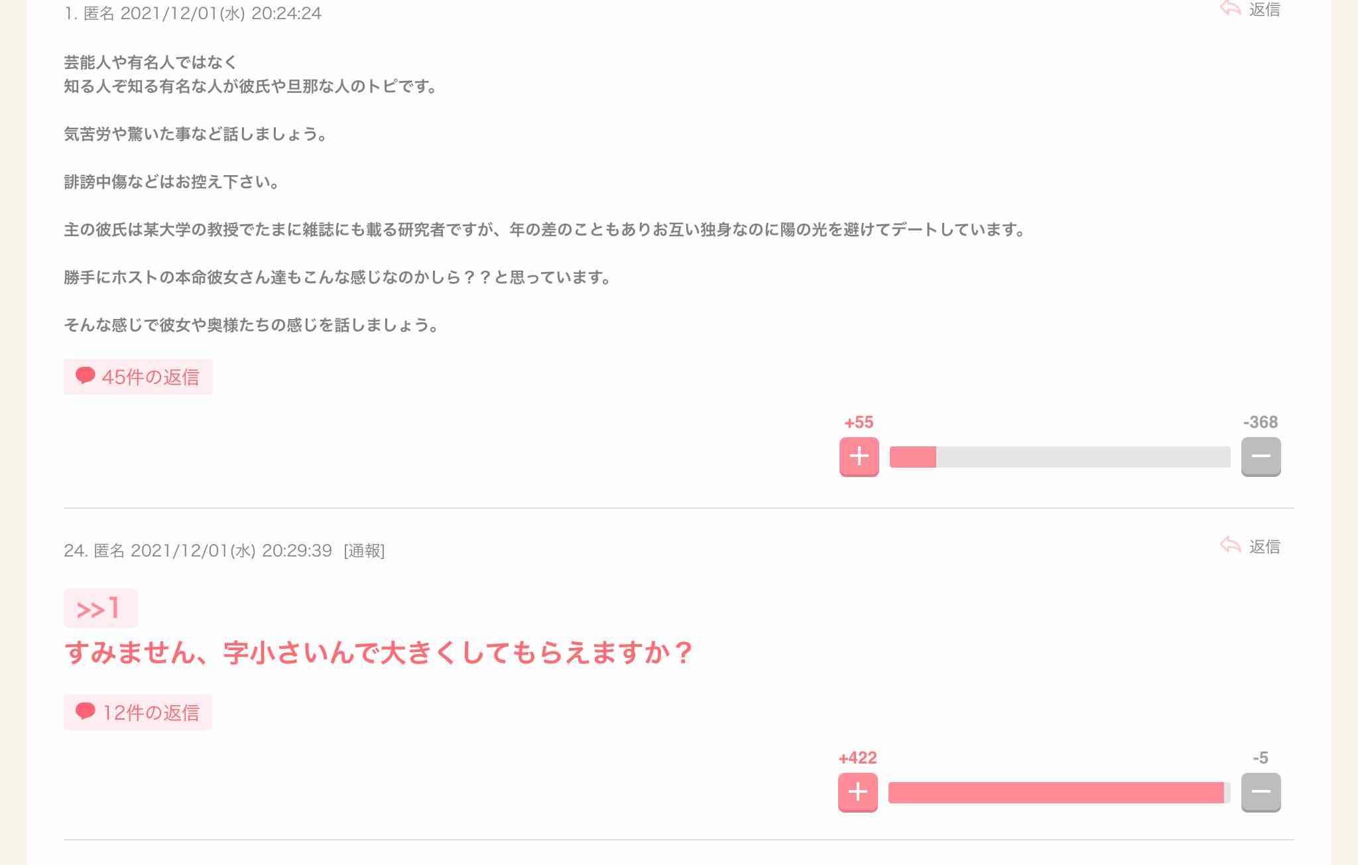The image size is (1358, 865).
Task: Upvote comment 1 with plus button
Action: click(859, 456)
